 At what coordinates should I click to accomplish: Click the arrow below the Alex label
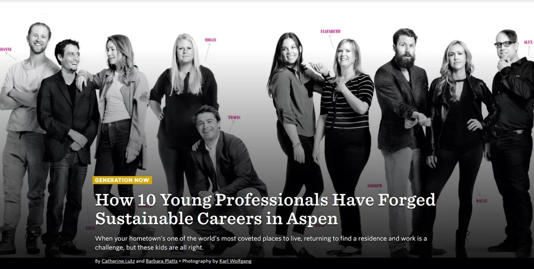(529, 51)
